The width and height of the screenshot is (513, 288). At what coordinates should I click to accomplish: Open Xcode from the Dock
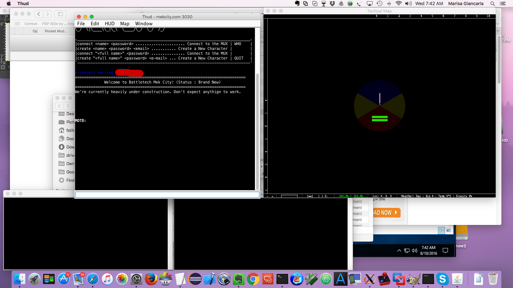(209, 279)
